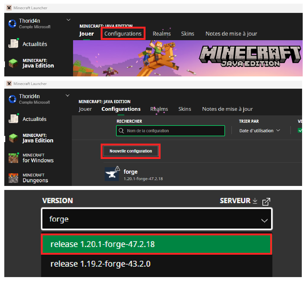Select Java Edition grass block in top window
The image size is (307, 282).
[x=13, y=63]
